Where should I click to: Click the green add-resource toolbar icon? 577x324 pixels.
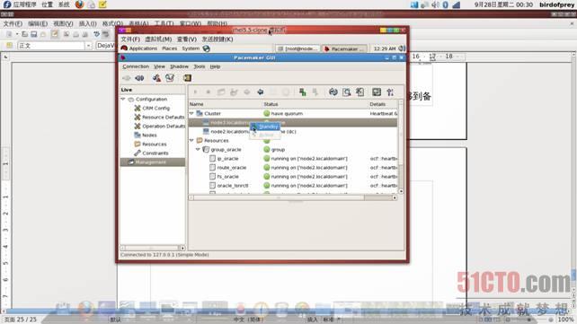(x=303, y=92)
